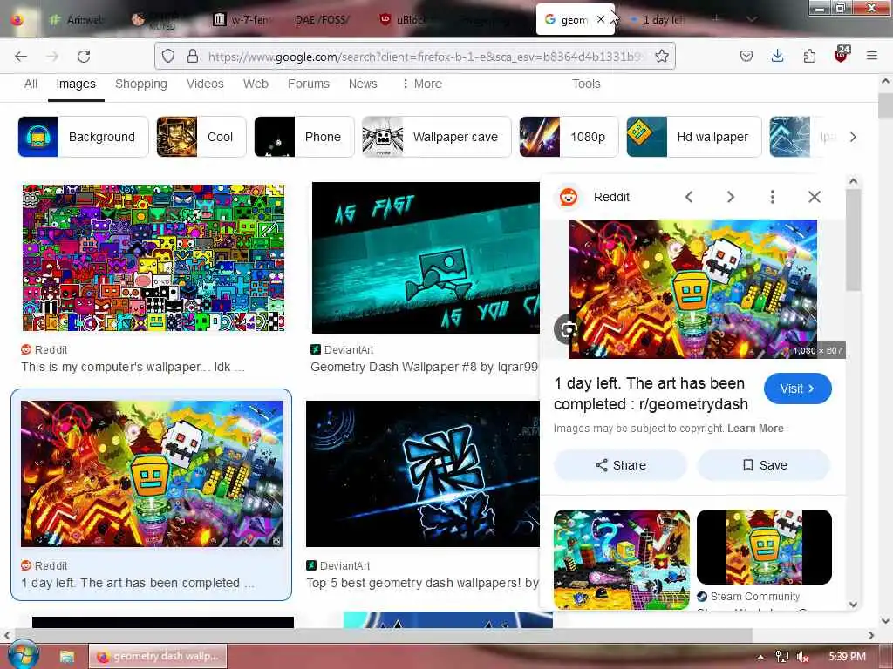Open the tracking protection shield info

168,56
